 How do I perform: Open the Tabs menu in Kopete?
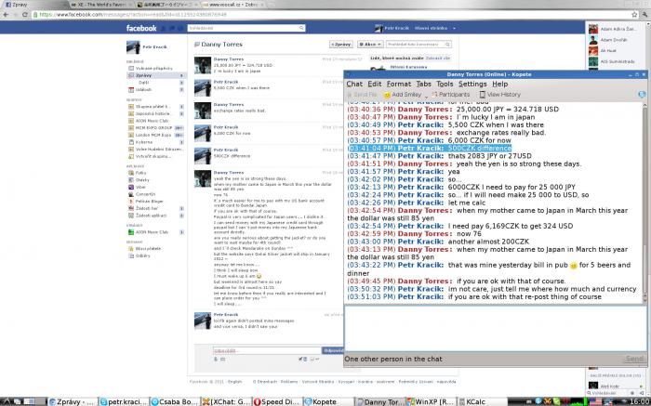(x=423, y=84)
